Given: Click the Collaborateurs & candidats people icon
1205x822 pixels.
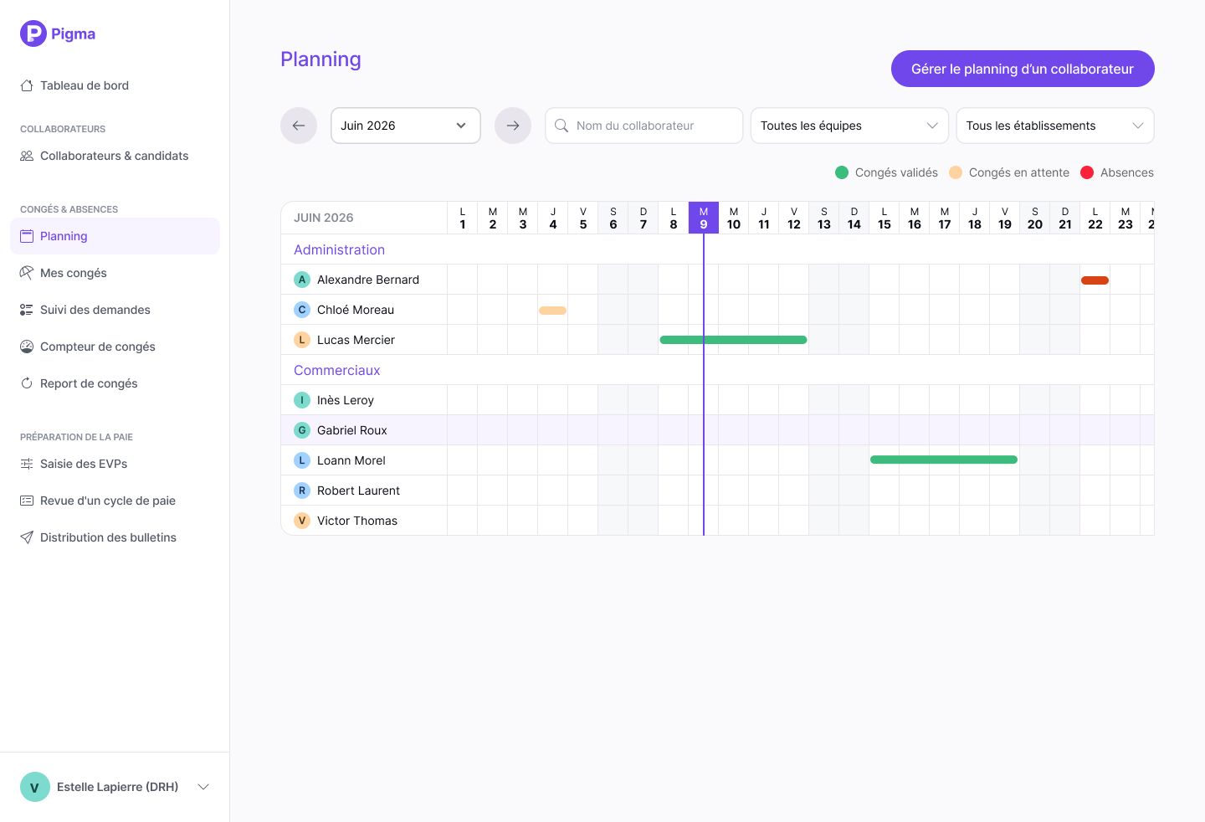Looking at the screenshot, I should pos(27,156).
